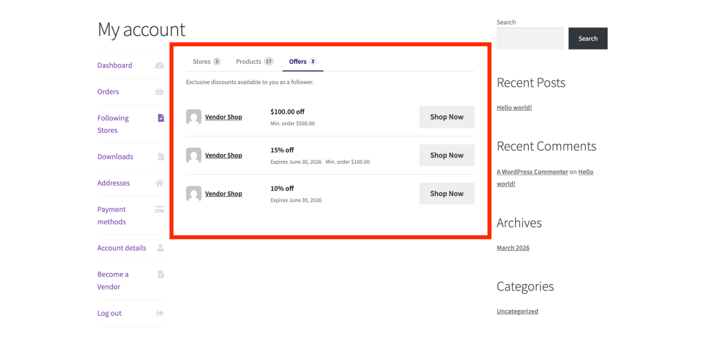Viewport: 705px width, 337px height.
Task: Click the Recent Posts heading
Action: [531, 83]
